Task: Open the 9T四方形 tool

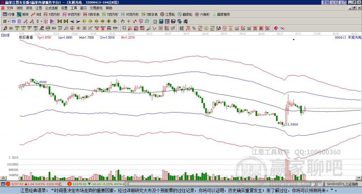Action: click(x=130, y=14)
